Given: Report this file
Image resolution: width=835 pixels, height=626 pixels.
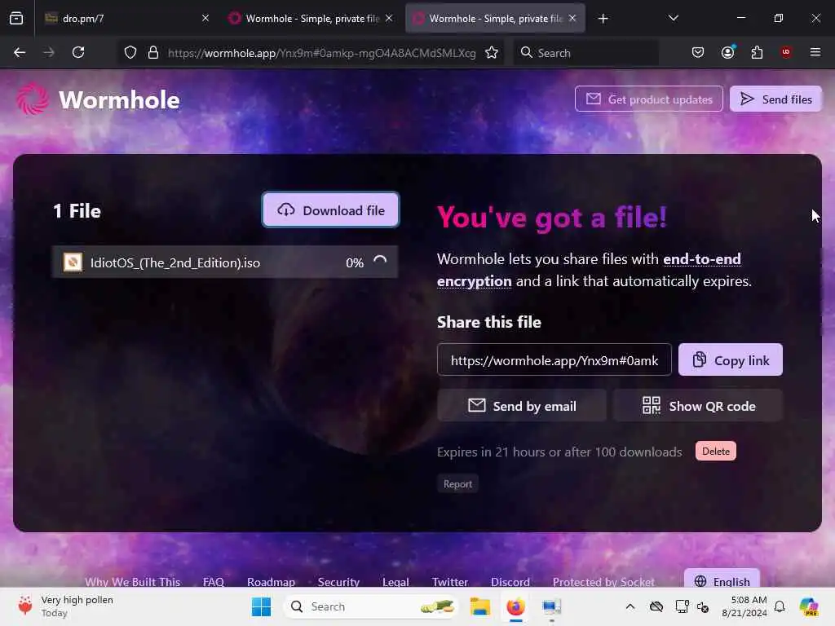Looking at the screenshot, I should pos(457,484).
